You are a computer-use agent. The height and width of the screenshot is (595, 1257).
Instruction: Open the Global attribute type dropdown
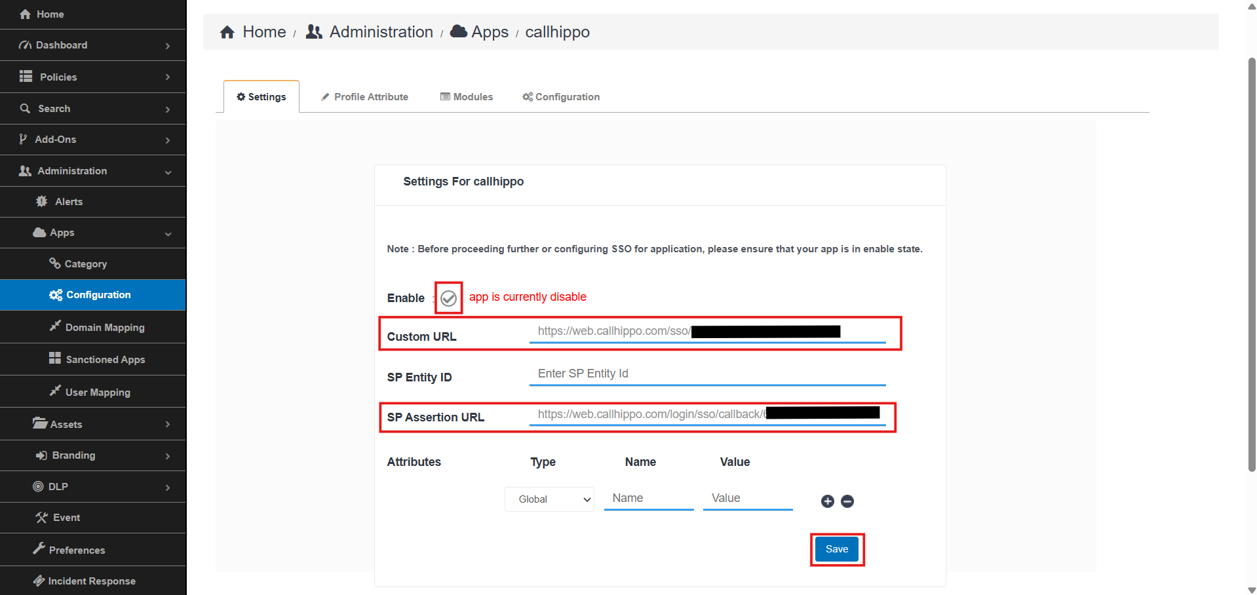point(549,499)
